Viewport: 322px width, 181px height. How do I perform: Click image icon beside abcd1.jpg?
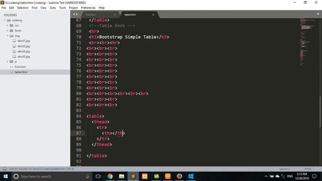(14, 41)
